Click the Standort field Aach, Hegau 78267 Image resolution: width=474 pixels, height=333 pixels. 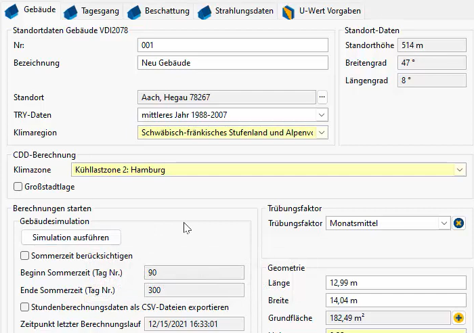227,97
